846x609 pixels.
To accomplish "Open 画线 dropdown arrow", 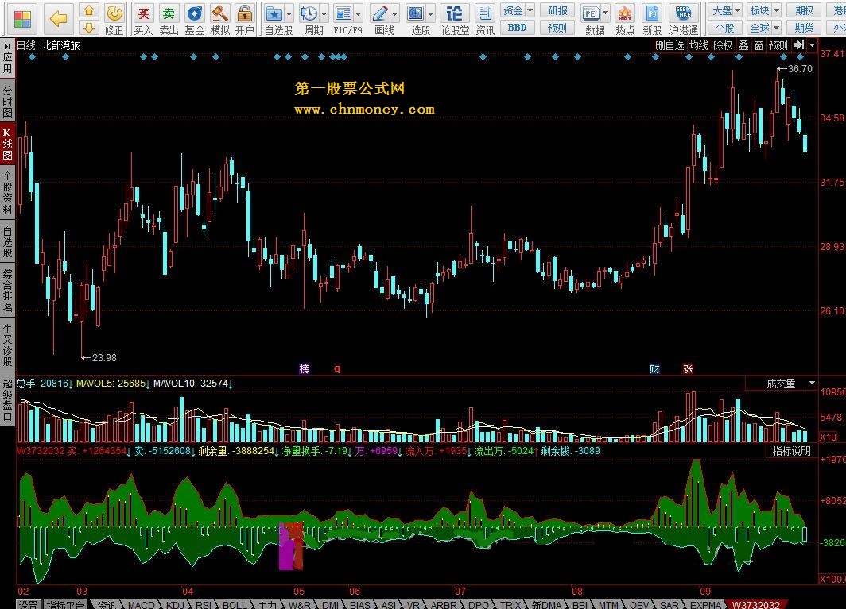I will coord(395,13).
